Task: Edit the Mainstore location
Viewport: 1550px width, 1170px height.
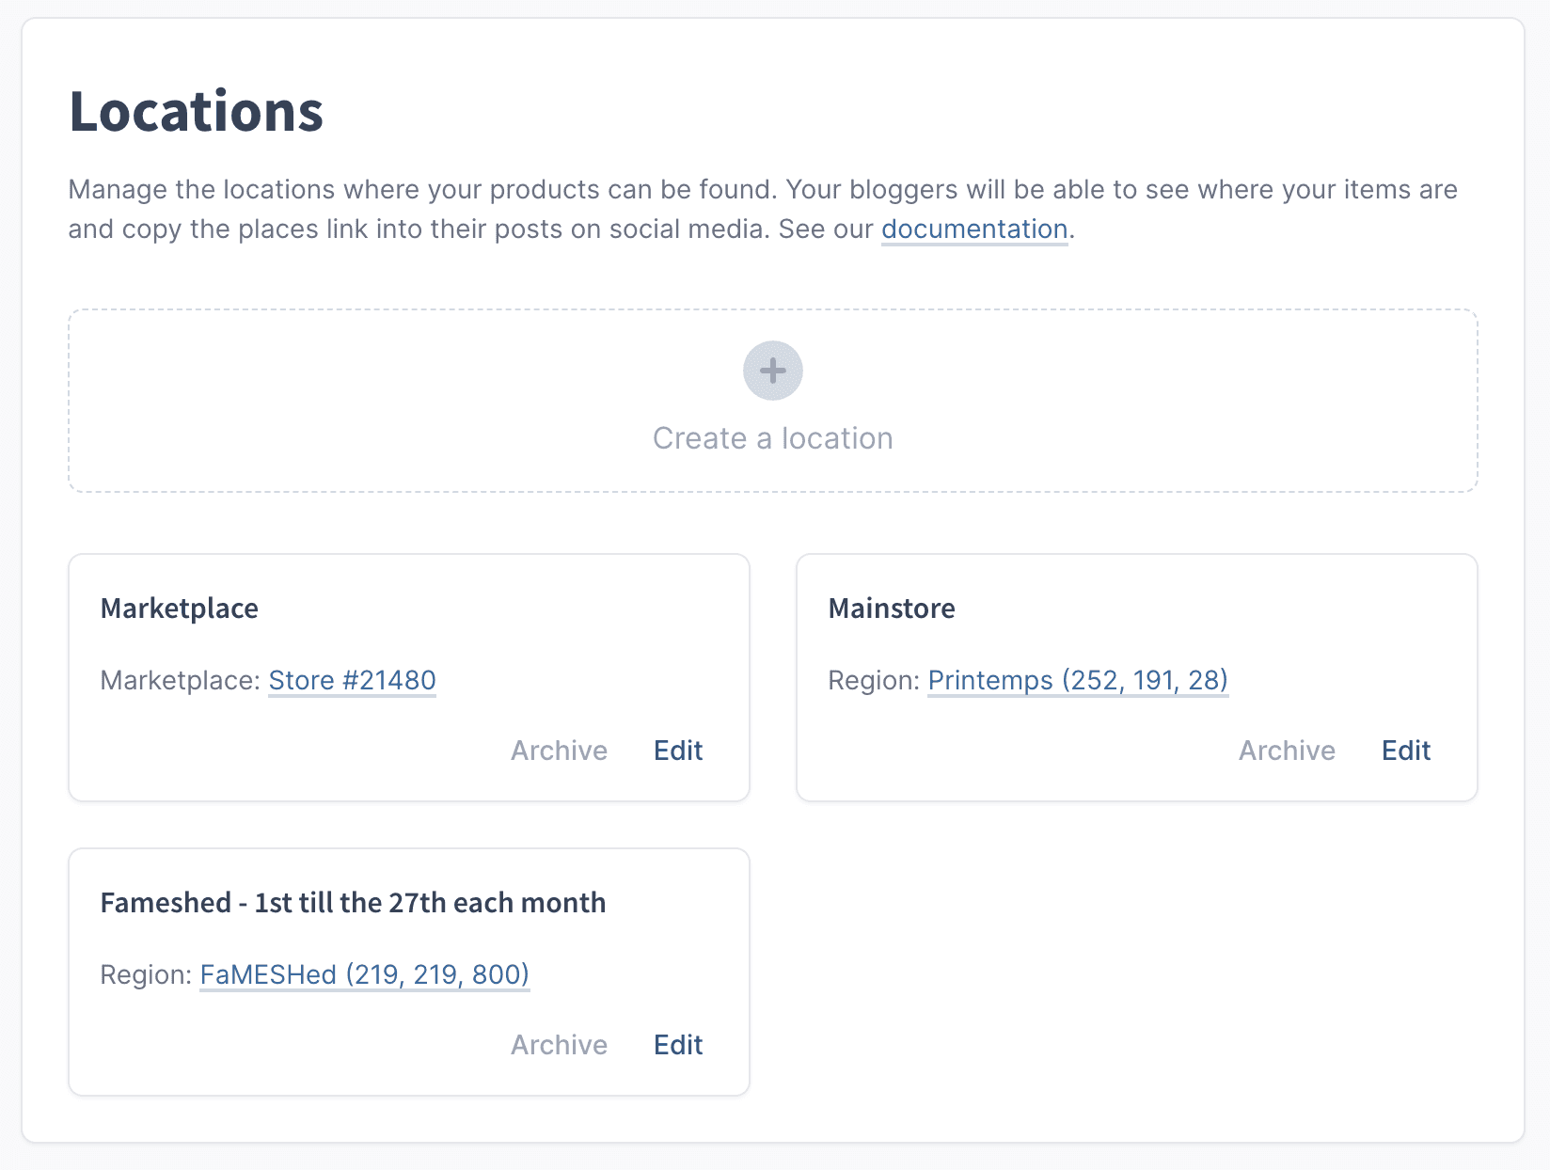Action: pos(1405,751)
